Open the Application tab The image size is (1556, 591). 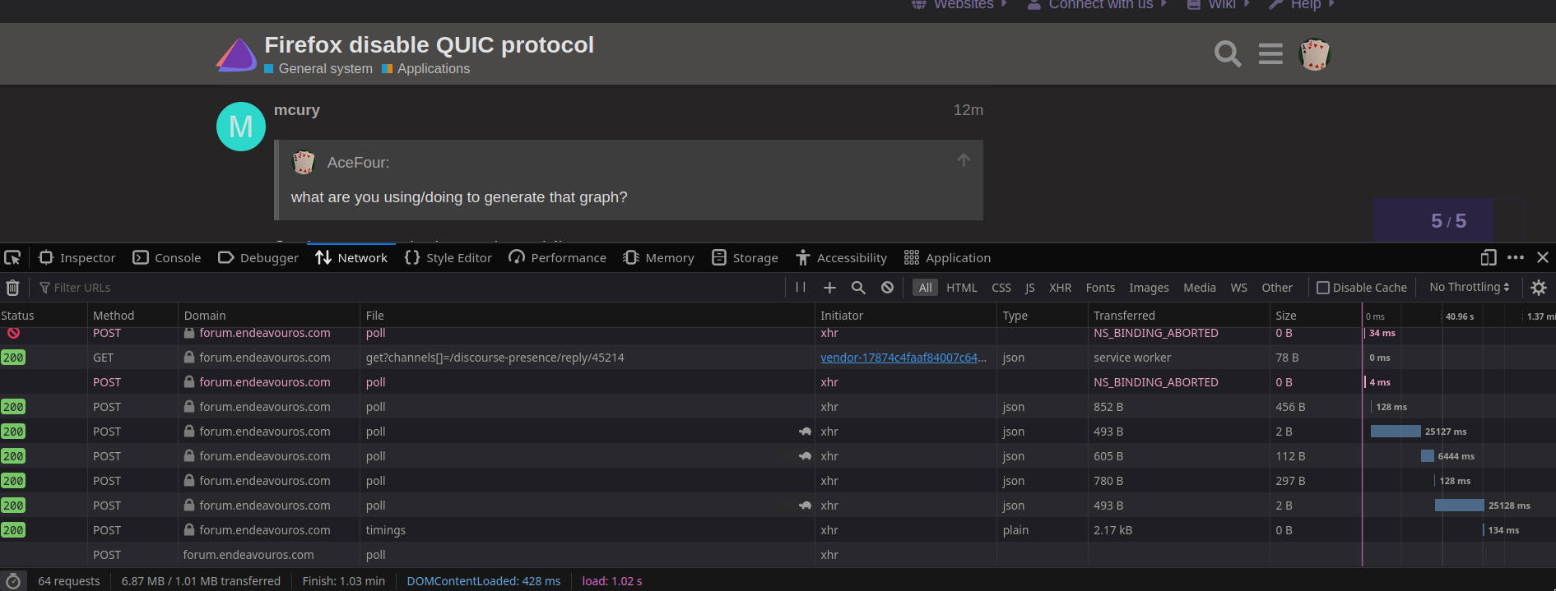click(x=947, y=258)
